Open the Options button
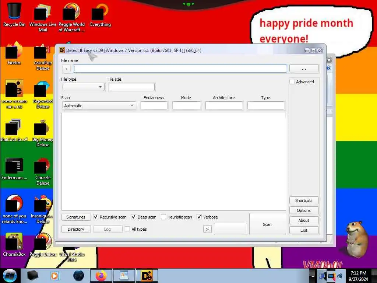 [x=304, y=210]
